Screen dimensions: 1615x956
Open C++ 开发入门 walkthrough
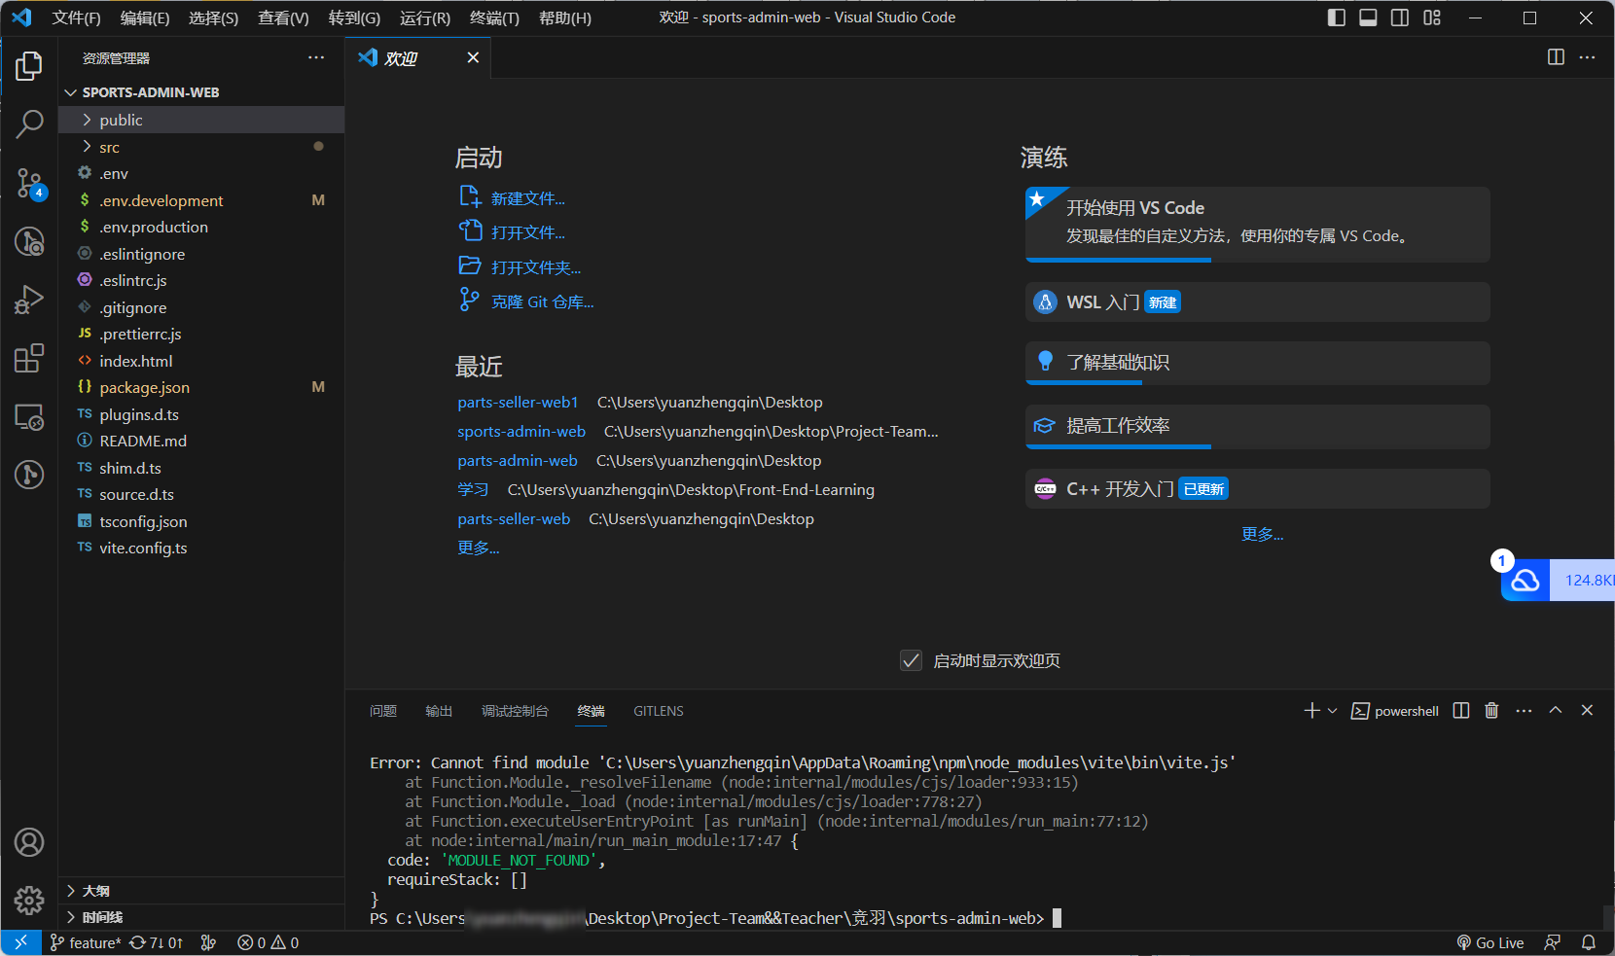(x=1257, y=488)
